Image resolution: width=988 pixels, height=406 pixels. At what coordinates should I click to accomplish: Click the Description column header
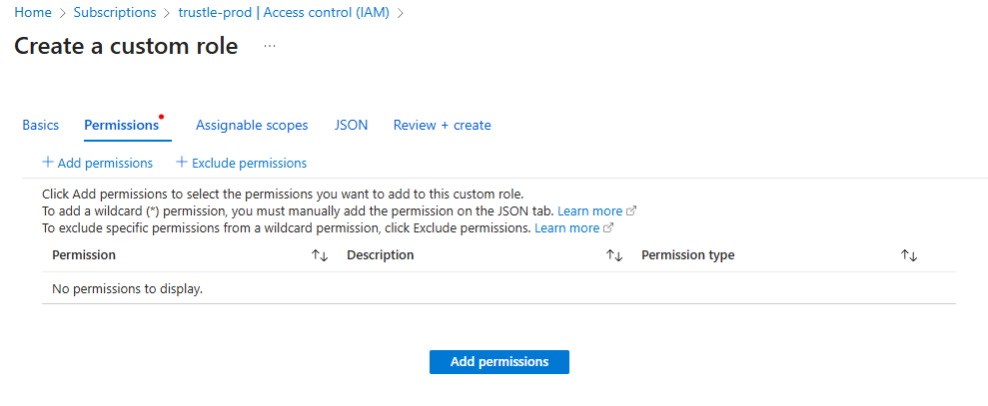pos(381,255)
